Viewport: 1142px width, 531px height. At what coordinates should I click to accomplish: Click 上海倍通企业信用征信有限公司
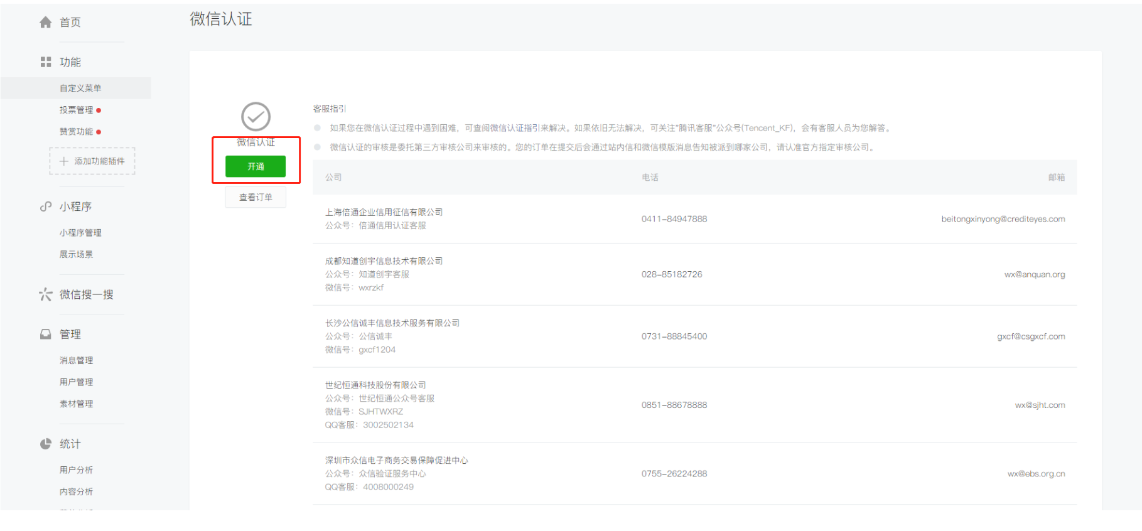[x=384, y=212]
